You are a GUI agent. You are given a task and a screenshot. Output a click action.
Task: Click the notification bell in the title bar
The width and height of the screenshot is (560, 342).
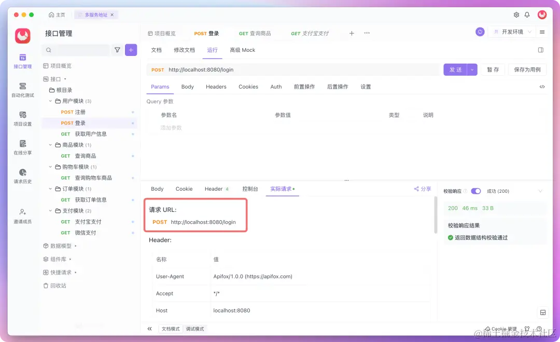[527, 15]
